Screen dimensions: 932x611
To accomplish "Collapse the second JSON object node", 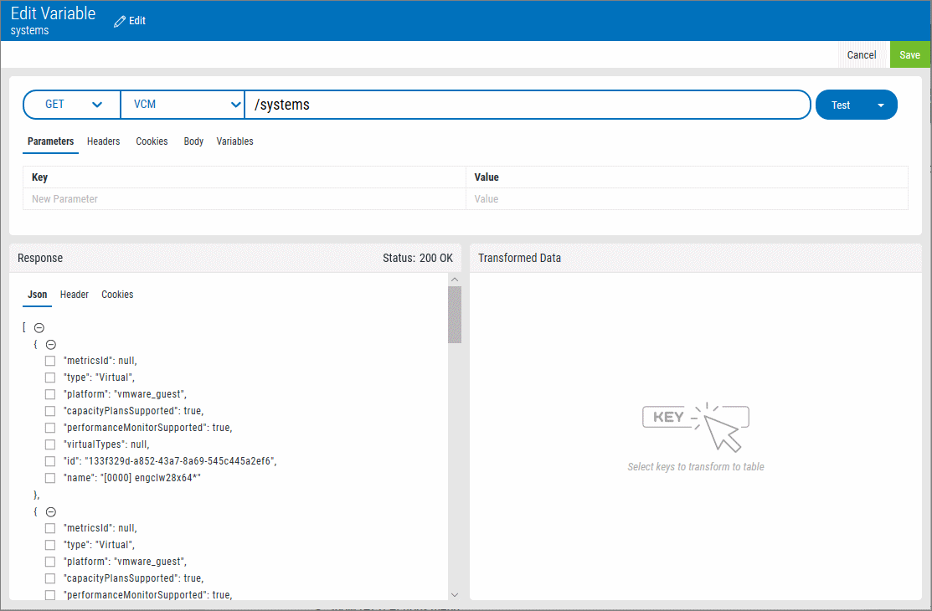I will (x=50, y=511).
